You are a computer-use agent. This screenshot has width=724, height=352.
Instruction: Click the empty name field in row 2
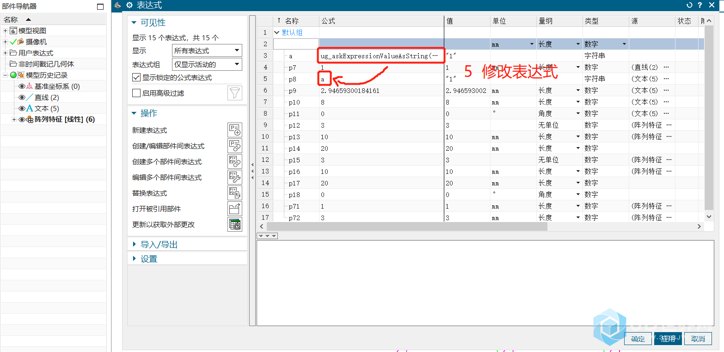pos(296,44)
